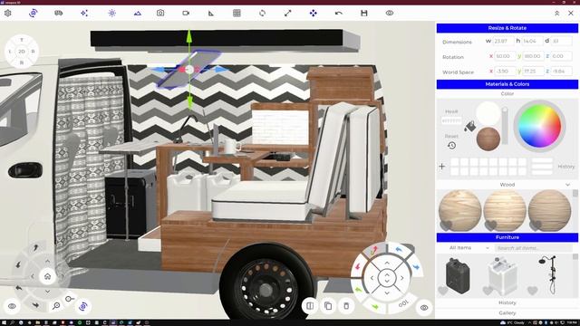
Task: Click the circular arrows rotate icon
Action: [262, 13]
